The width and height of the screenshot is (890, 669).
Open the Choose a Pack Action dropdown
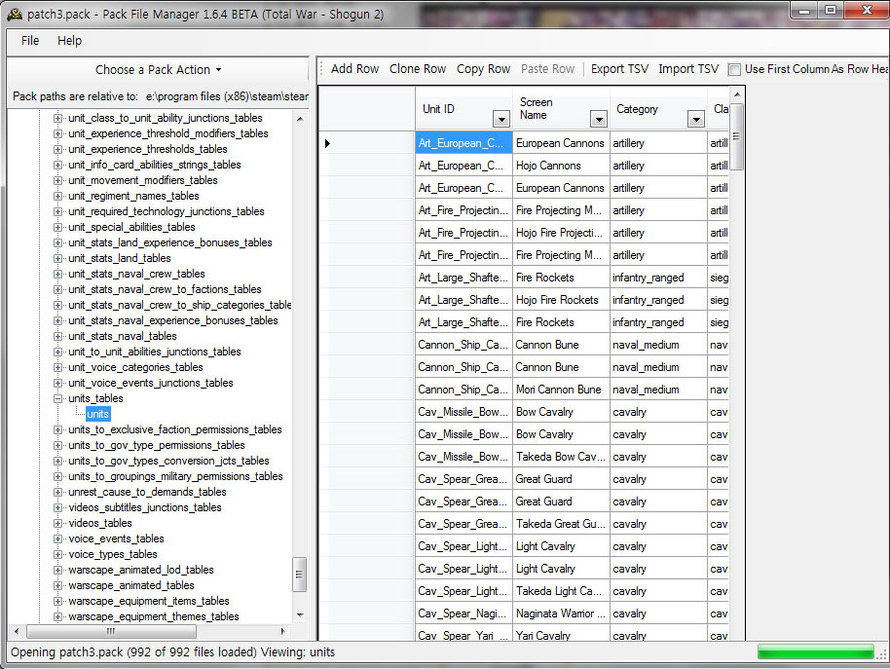(159, 70)
